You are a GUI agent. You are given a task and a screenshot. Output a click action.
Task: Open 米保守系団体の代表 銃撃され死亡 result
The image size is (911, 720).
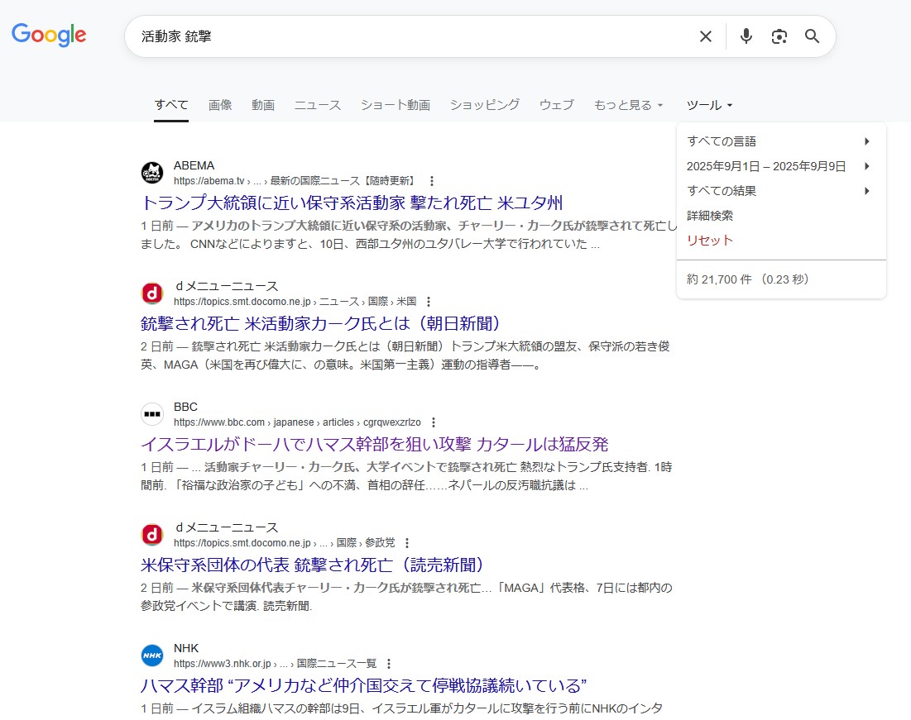tap(312, 565)
